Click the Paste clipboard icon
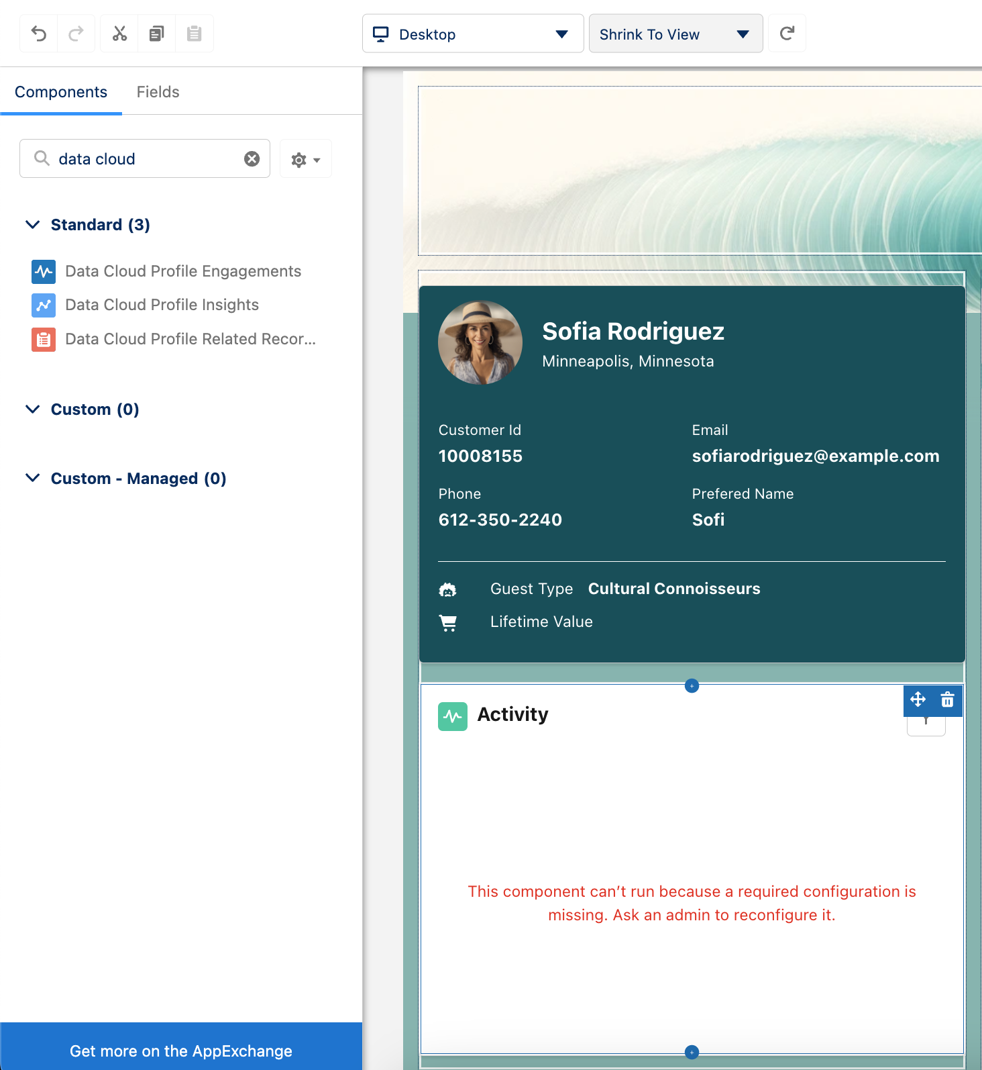The width and height of the screenshot is (982, 1070). pyautogui.click(x=195, y=34)
